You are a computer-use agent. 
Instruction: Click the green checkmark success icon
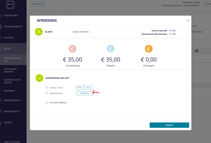click(x=39, y=78)
